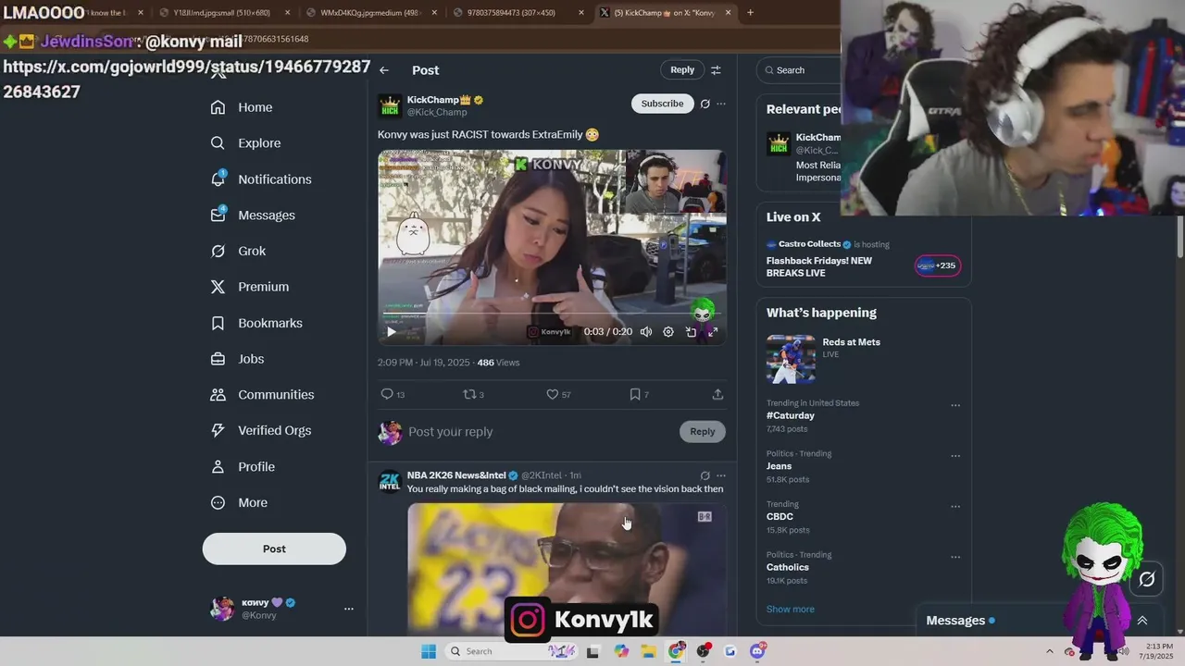Click the large Post button

click(x=274, y=549)
